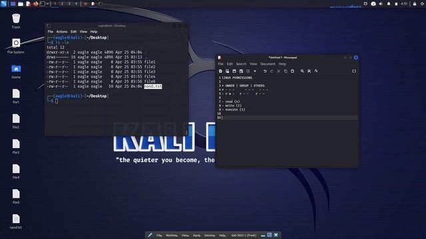426x239 pixels.
Task: Click the 'read (4)' line in Mousepad
Action: (x=232, y=102)
